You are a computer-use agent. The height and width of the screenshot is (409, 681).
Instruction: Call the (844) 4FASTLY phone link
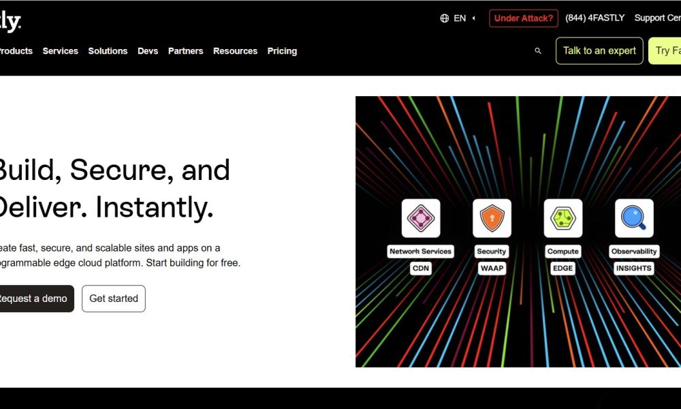595,18
